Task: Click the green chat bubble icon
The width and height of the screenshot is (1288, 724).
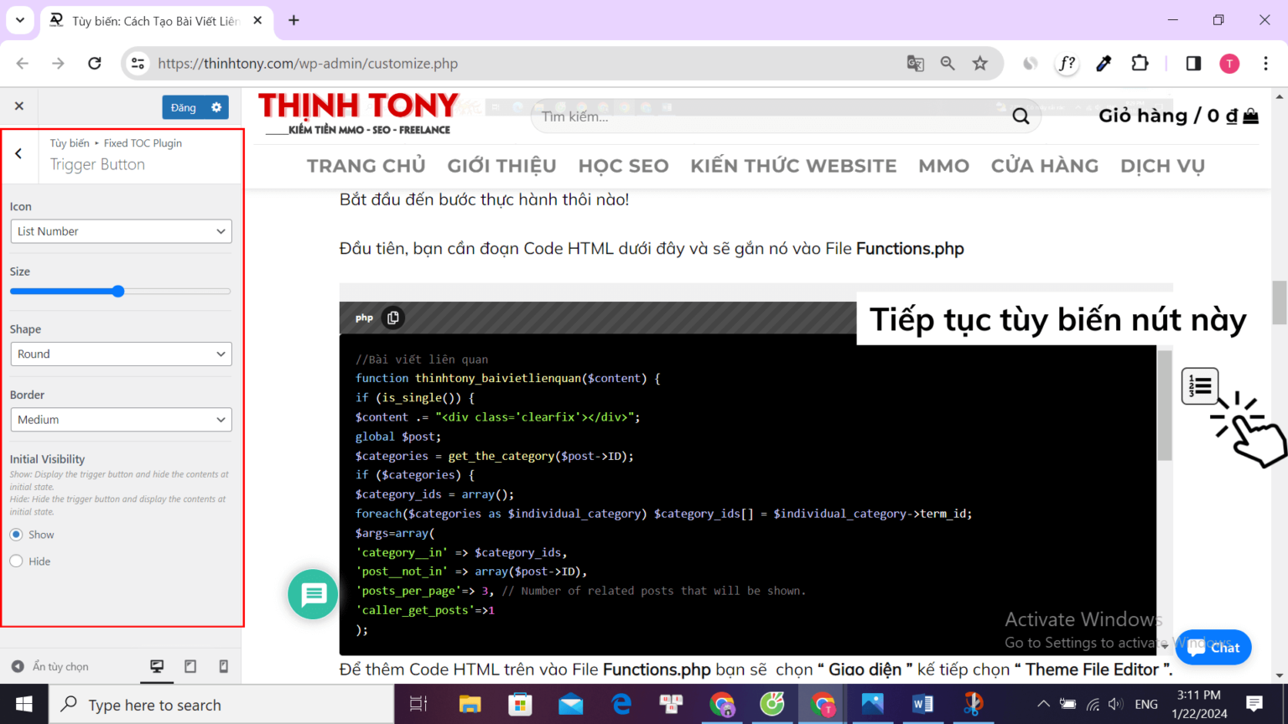Action: pyautogui.click(x=313, y=594)
